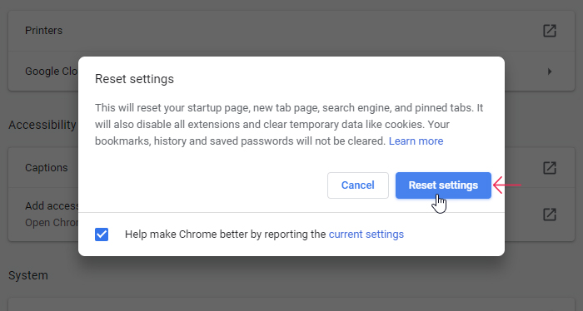The image size is (583, 311).
Task: Expand Google Cloud Print arrow
Action: pos(550,72)
